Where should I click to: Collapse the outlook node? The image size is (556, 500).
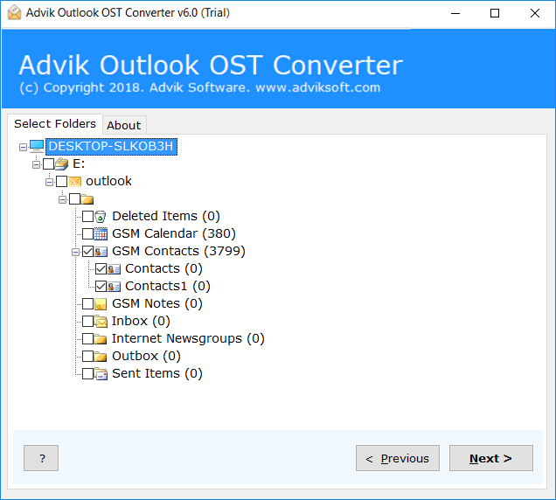[x=49, y=183]
